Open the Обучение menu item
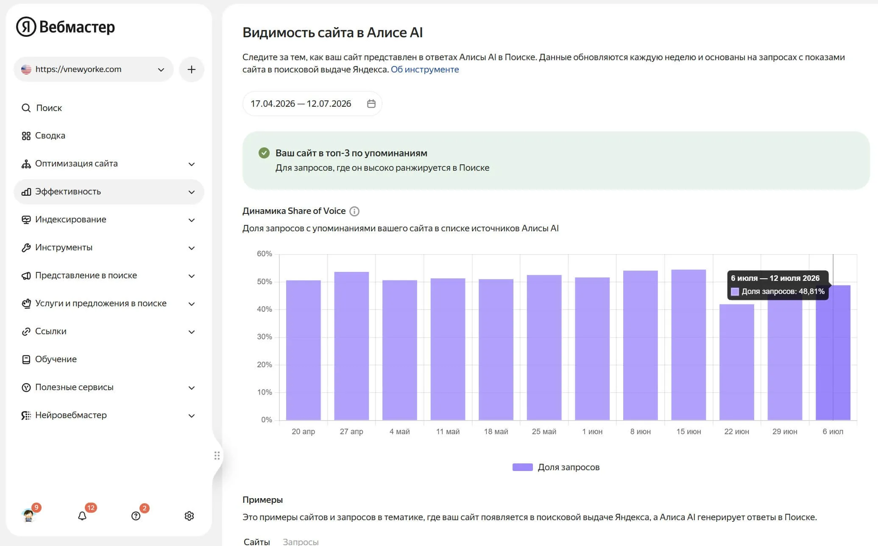This screenshot has width=878, height=546. coord(109,359)
